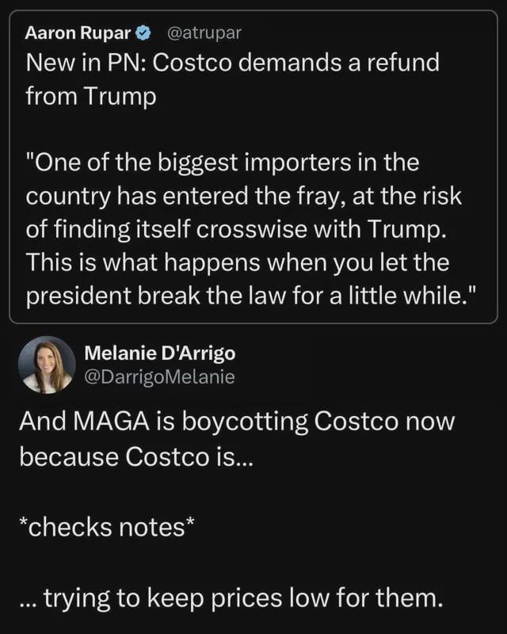The height and width of the screenshot is (634, 507).
Task: Click the "New in PN: Costco demands" headline line
Action: tap(232, 63)
